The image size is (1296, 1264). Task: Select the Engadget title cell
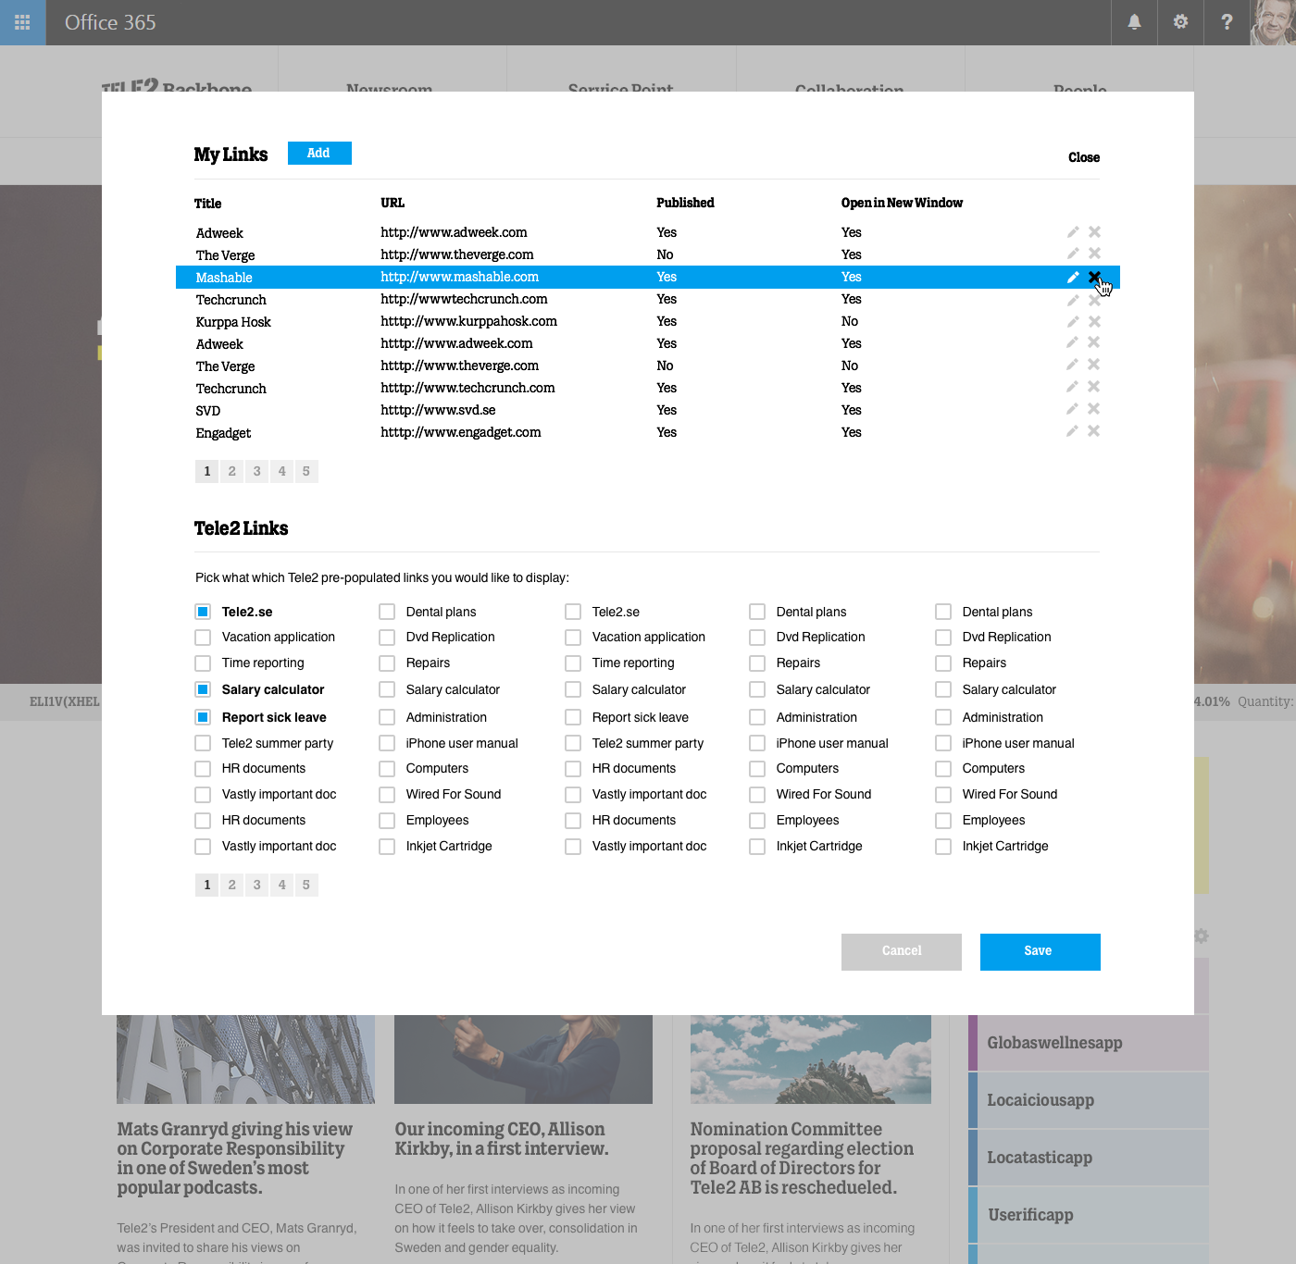point(223,433)
